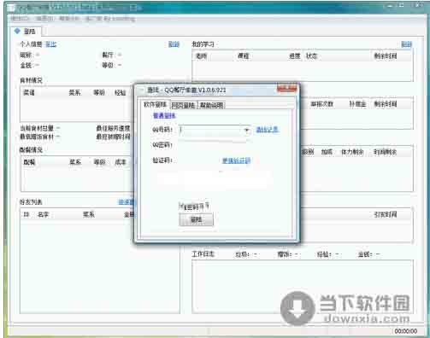430x338 pixels.
Task: Click the 00:00:00 timer in status bar
Action: click(x=406, y=331)
